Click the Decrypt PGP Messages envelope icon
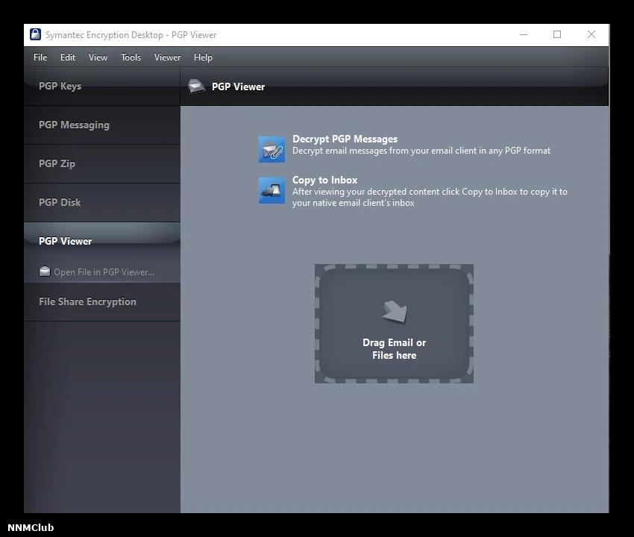The width and height of the screenshot is (634, 537). pos(272,149)
